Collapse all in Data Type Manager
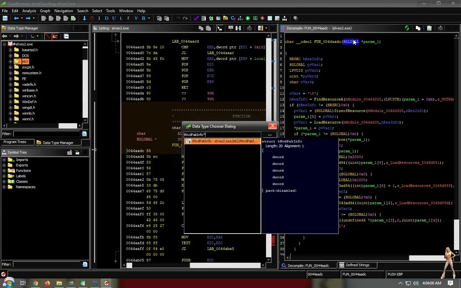The width and height of the screenshot is (461, 288). (66, 36)
